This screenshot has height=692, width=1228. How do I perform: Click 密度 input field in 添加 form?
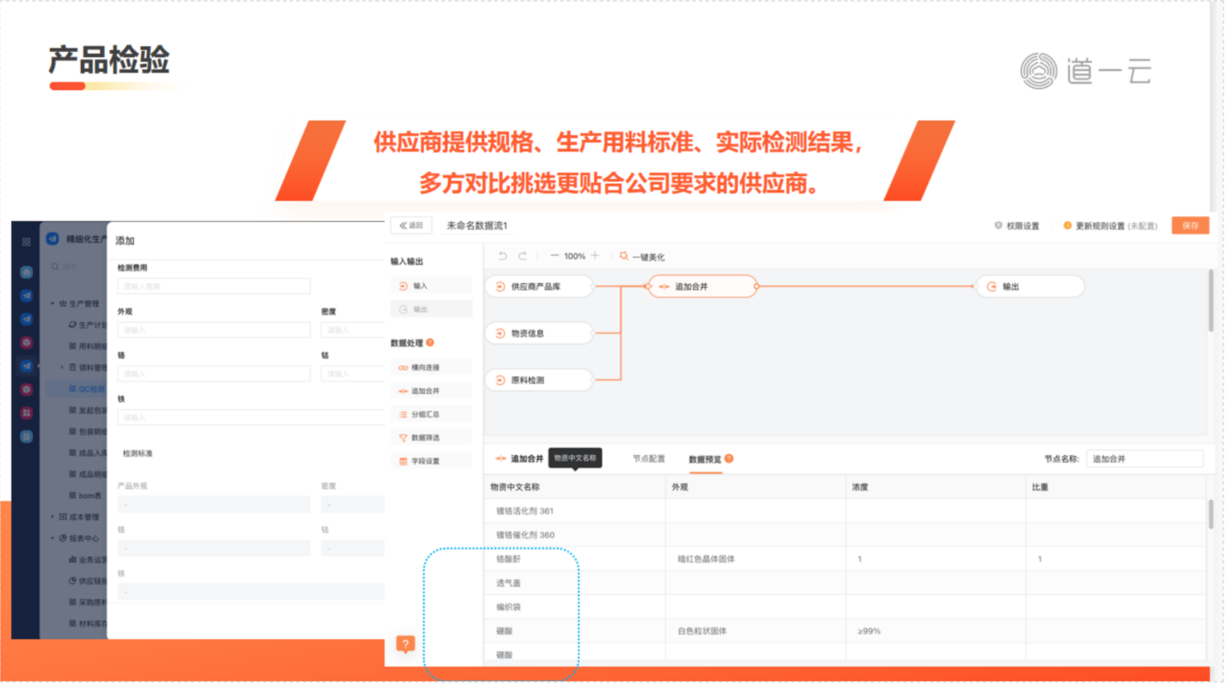click(x=353, y=329)
